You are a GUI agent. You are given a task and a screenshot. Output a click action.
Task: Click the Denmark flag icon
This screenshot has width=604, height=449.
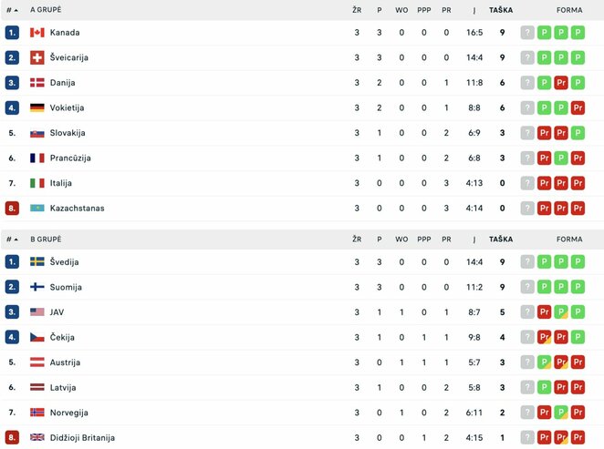(x=36, y=83)
